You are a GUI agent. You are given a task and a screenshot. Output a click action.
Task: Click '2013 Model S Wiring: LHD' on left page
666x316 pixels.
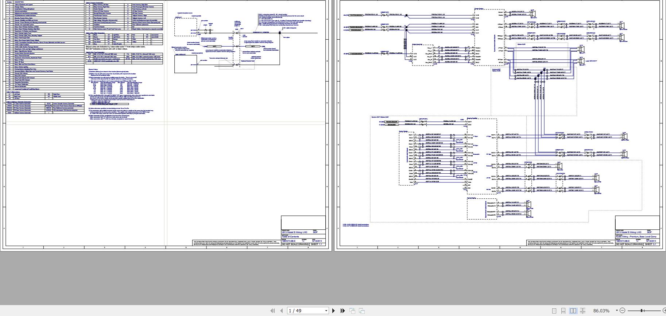point(294,232)
